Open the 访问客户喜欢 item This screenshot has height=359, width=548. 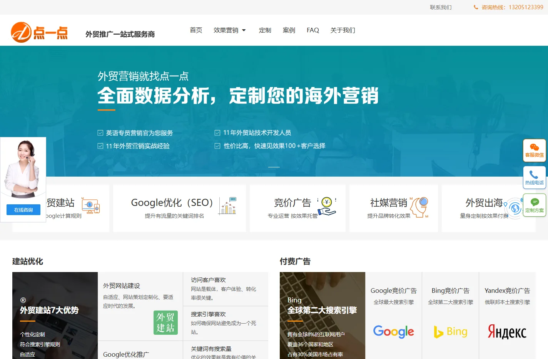coord(208,280)
